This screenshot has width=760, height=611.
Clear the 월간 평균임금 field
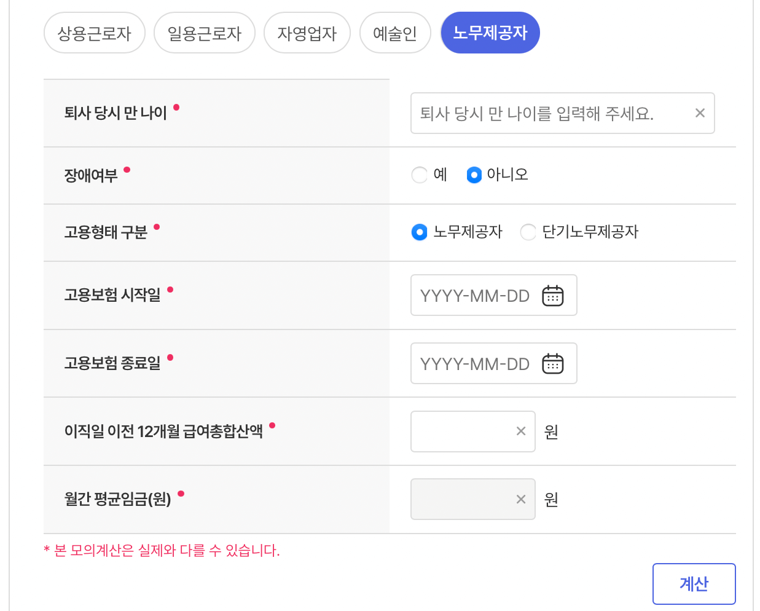click(520, 499)
